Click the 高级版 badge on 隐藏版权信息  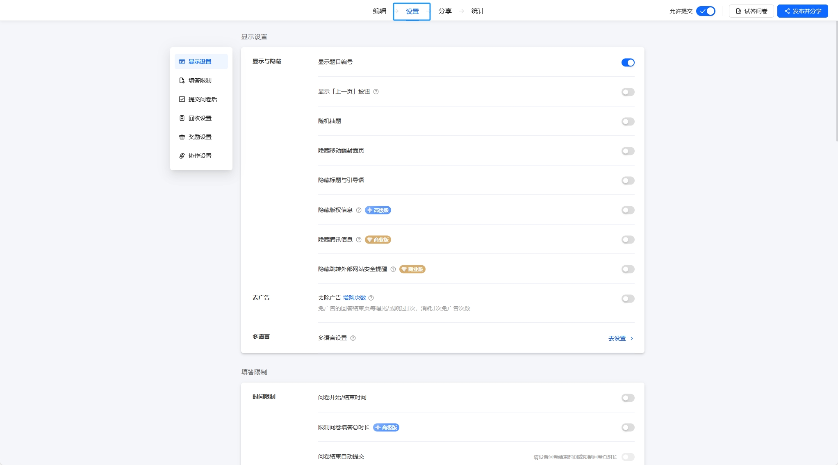click(378, 210)
